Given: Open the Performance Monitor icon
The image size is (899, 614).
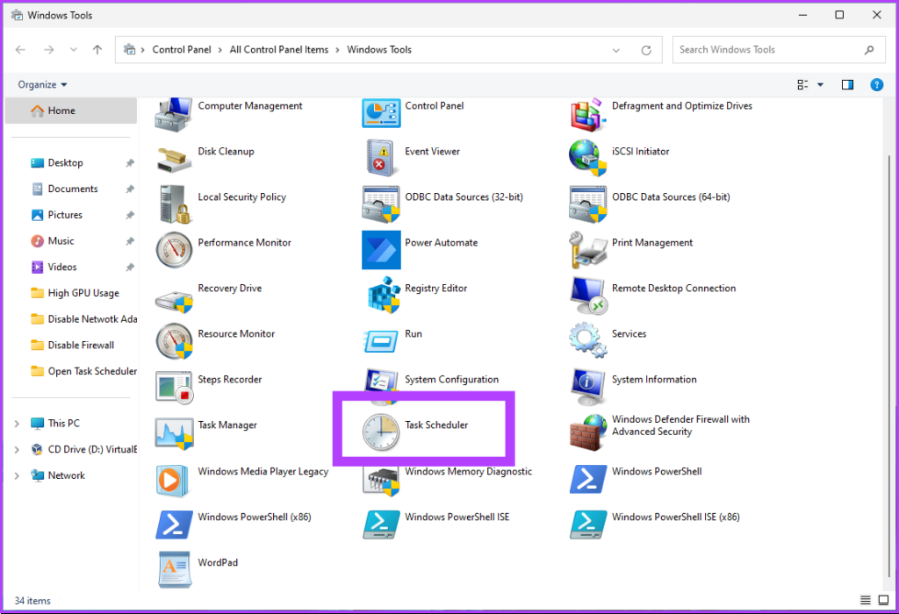Looking at the screenshot, I should coord(174,250).
